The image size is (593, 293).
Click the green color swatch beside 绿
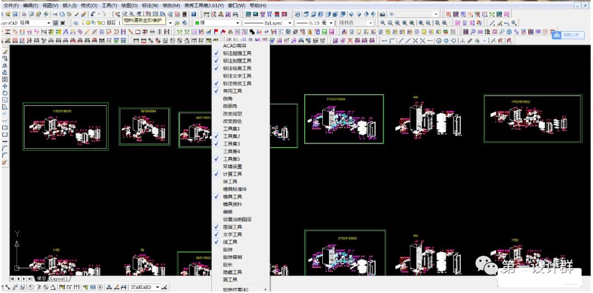[197, 22]
